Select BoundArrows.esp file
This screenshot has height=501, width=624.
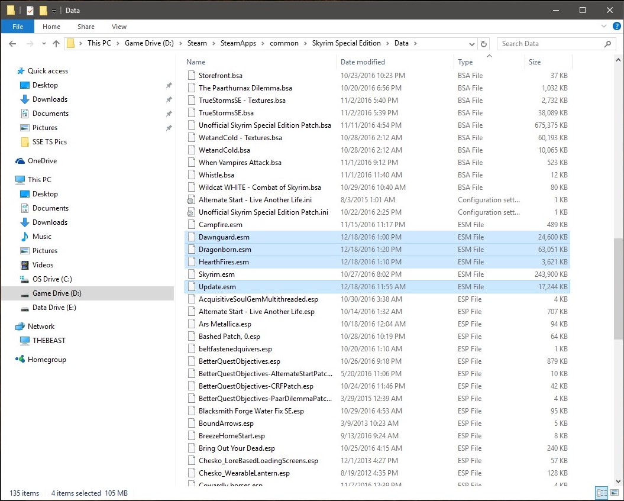pos(377,424)
